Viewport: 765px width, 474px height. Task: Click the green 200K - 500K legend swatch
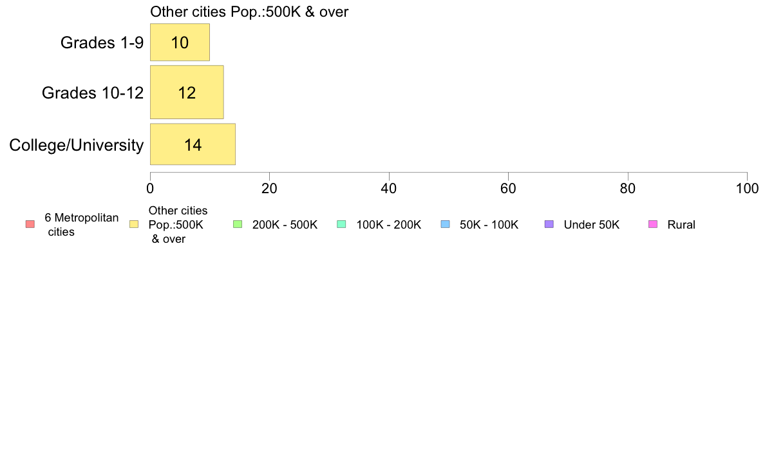click(238, 225)
